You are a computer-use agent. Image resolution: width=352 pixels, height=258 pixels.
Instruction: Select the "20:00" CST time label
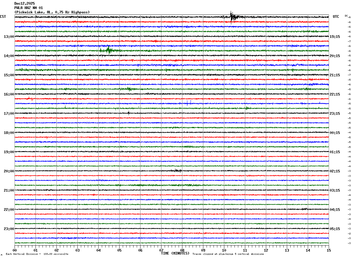tap(9, 171)
